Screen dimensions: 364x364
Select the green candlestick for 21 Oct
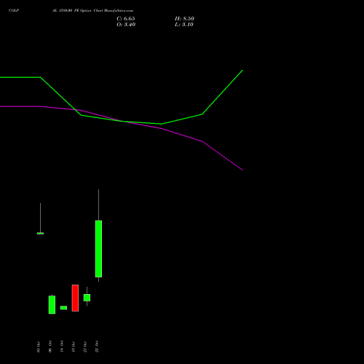pyautogui.click(x=87, y=298)
